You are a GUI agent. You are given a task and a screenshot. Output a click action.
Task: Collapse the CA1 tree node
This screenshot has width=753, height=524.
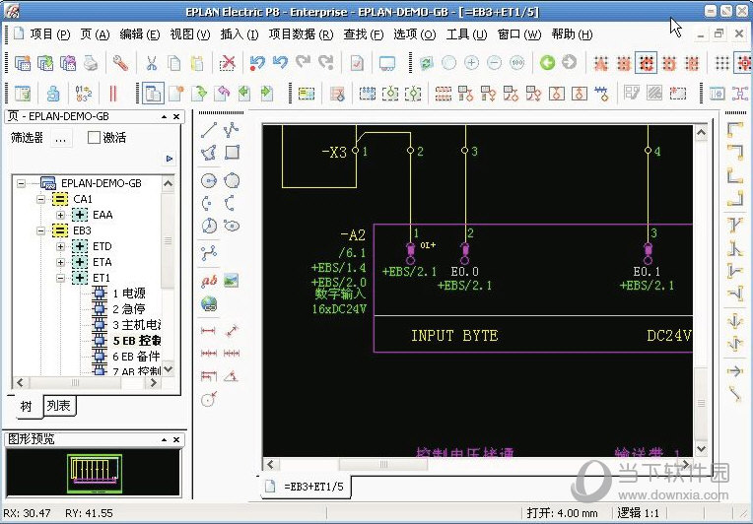(41, 199)
